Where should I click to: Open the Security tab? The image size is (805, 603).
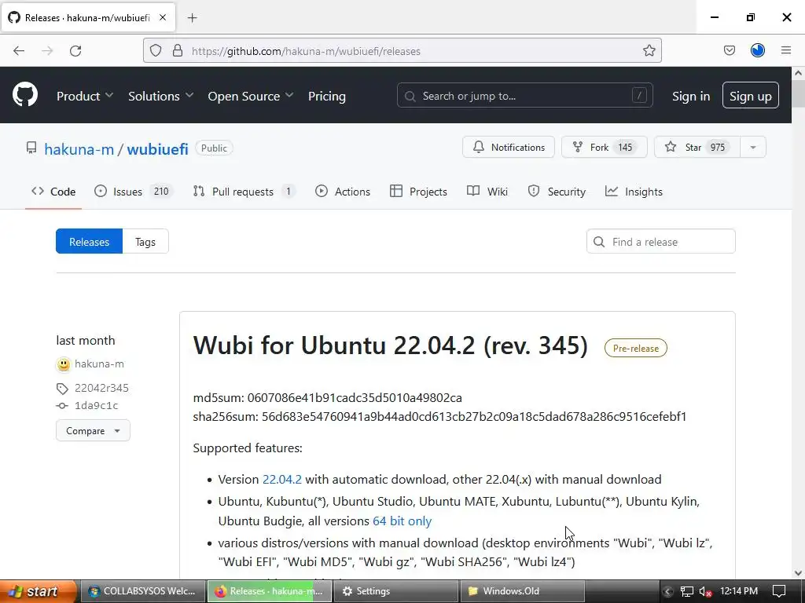pyautogui.click(x=557, y=192)
